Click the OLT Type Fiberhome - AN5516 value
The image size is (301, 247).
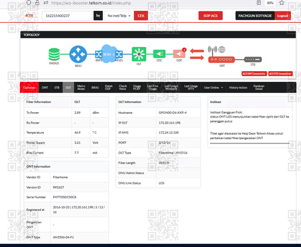(x=173, y=153)
